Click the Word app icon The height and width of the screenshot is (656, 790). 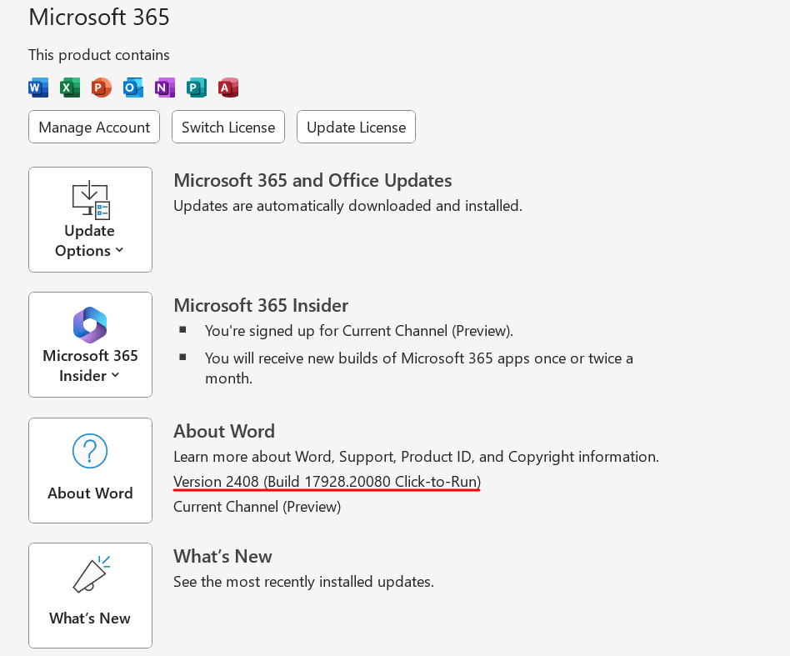click(x=38, y=88)
